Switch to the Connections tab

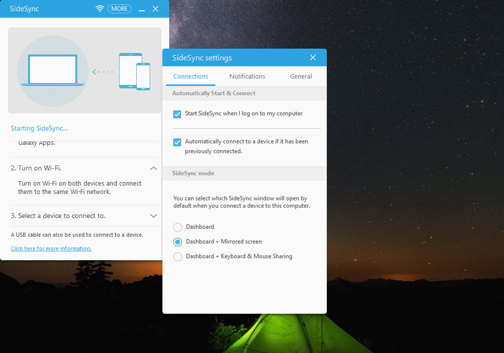[190, 77]
